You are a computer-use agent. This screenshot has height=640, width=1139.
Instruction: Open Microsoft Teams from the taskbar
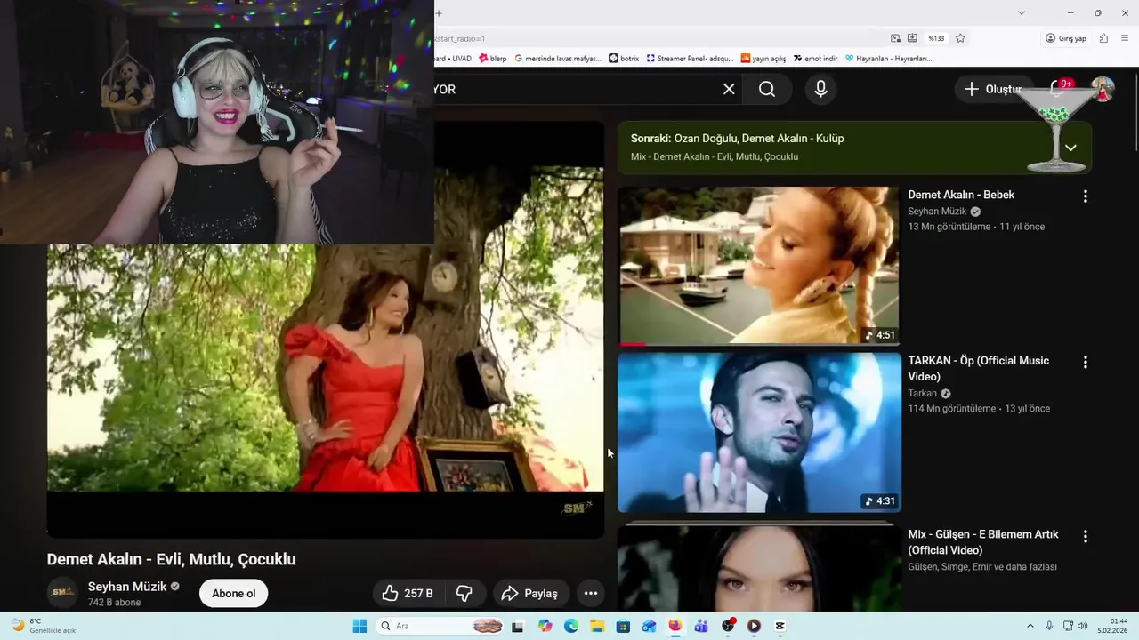701,626
